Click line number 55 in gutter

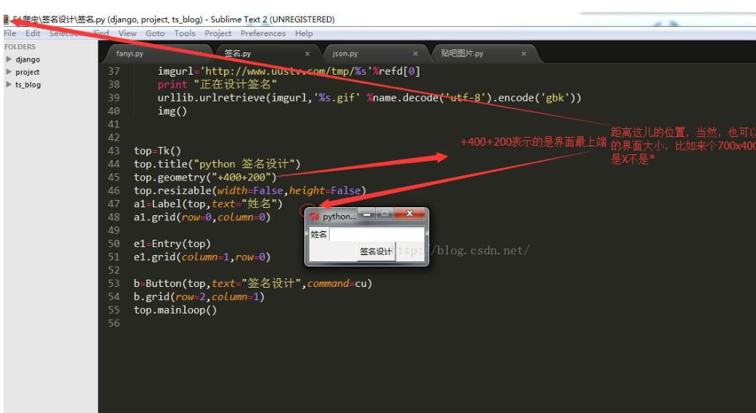coord(114,310)
